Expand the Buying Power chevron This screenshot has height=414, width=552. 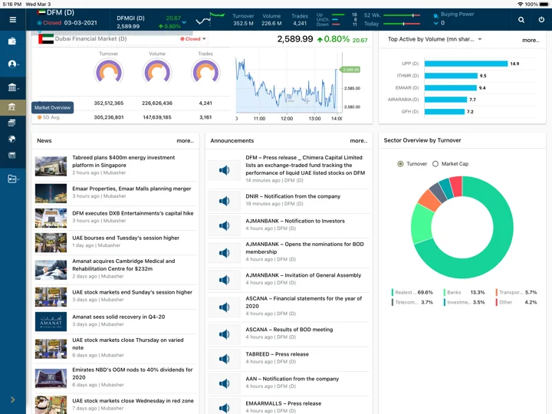coord(435,23)
